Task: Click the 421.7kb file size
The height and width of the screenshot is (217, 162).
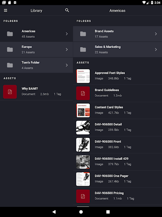Action: click(x=113, y=113)
